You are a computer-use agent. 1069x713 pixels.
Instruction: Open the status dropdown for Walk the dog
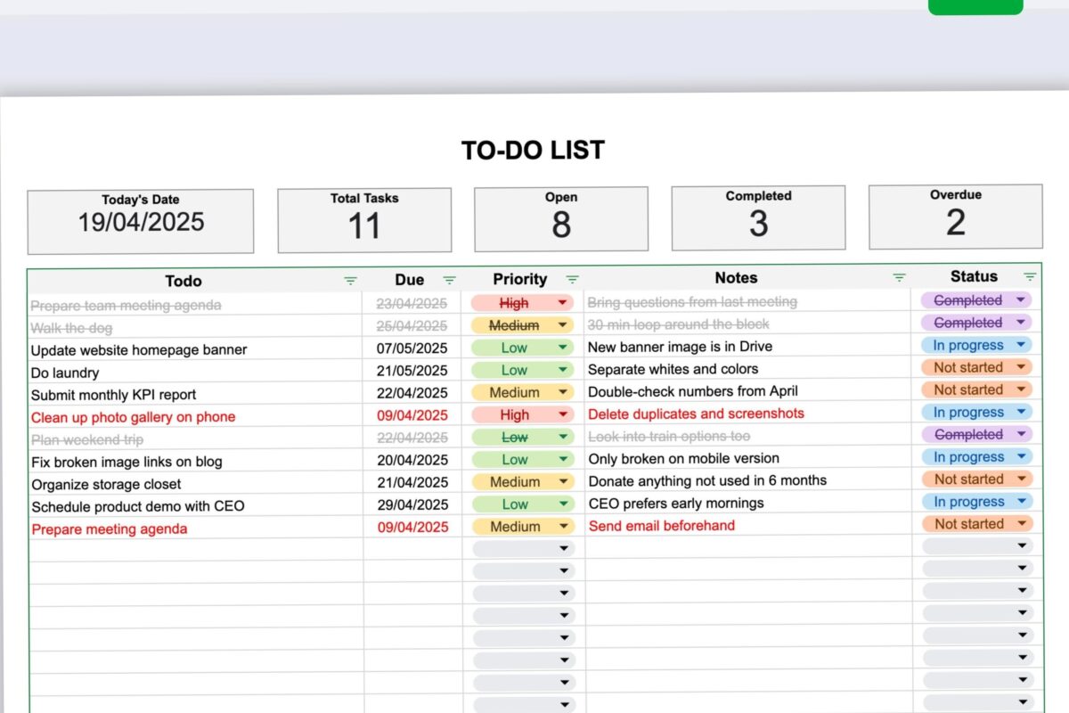coord(1023,323)
